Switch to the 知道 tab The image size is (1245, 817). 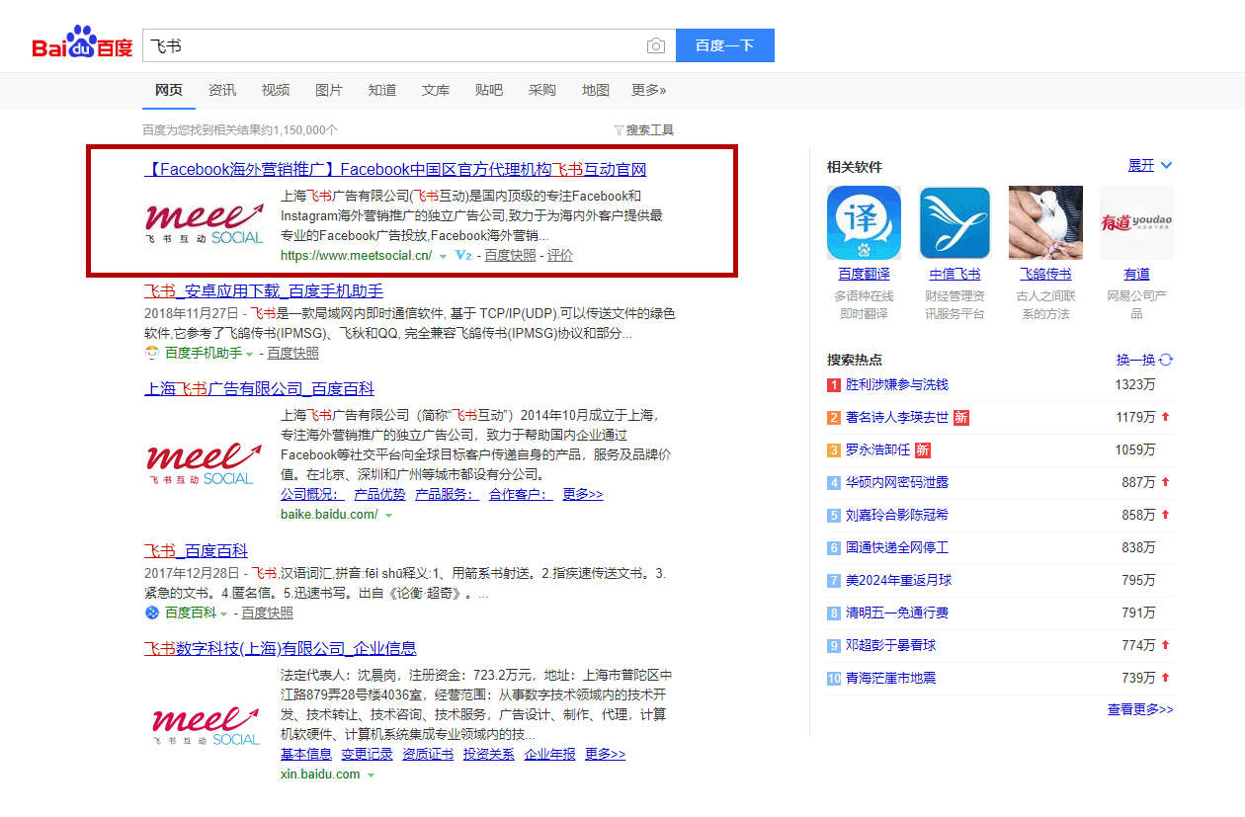pyautogui.click(x=382, y=90)
